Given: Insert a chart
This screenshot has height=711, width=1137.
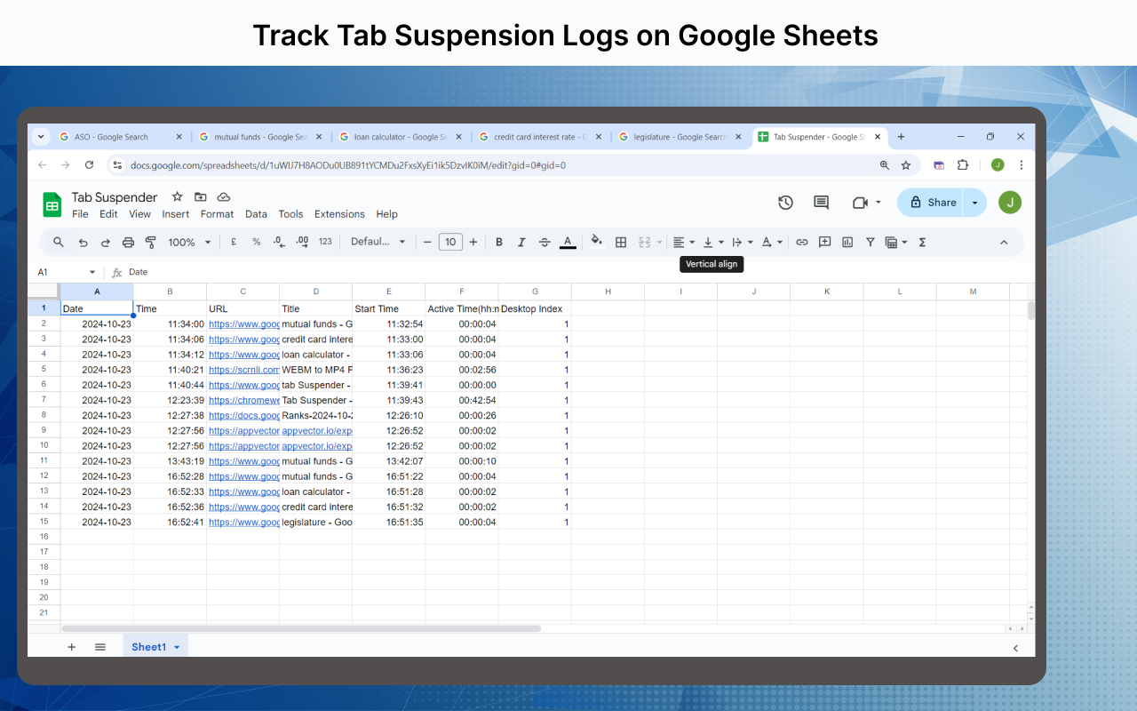Looking at the screenshot, I should point(847,242).
